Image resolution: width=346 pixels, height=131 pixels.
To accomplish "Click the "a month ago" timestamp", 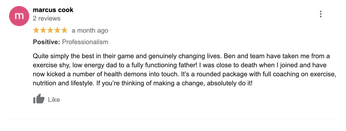I will [x=90, y=31].
